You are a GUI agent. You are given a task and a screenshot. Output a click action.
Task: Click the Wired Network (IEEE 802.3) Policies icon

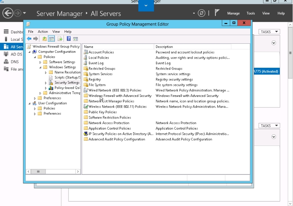[x=86, y=90]
